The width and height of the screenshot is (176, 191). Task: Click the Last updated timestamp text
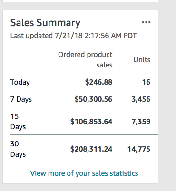(x=73, y=36)
